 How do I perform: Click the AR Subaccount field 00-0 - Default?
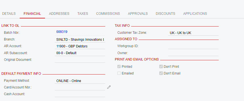(x=80, y=53)
